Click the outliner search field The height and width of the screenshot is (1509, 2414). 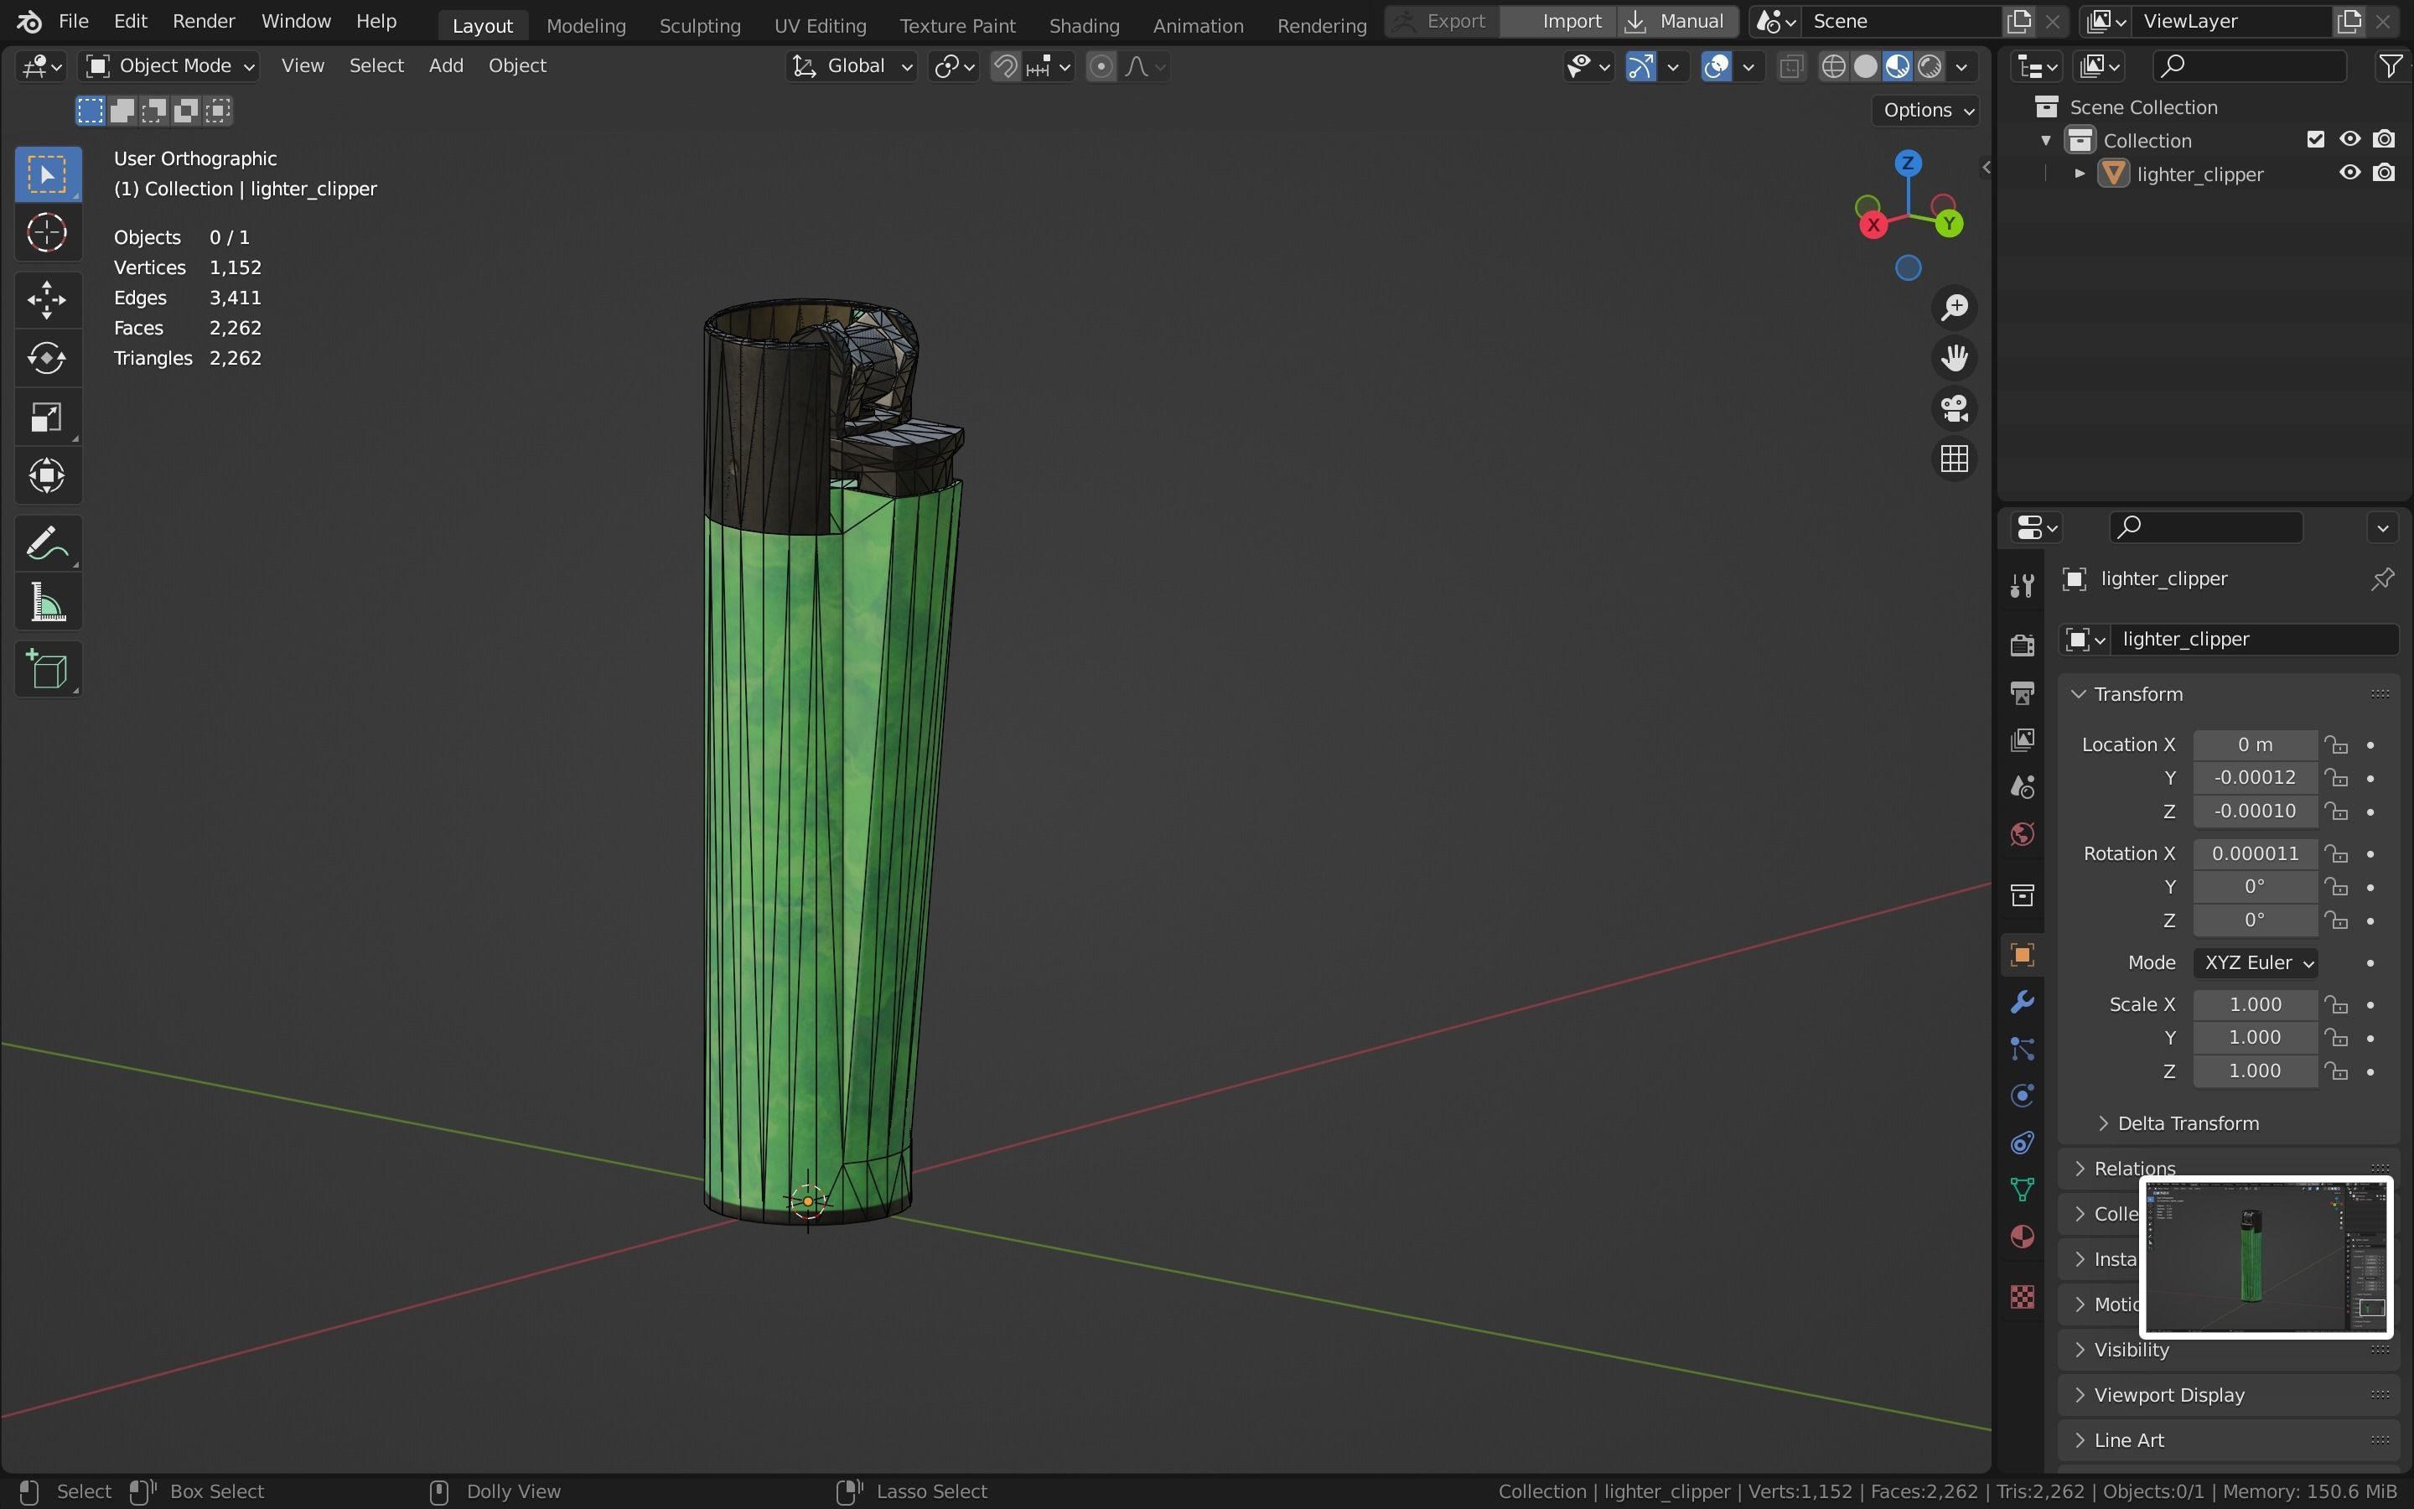[x=2248, y=66]
